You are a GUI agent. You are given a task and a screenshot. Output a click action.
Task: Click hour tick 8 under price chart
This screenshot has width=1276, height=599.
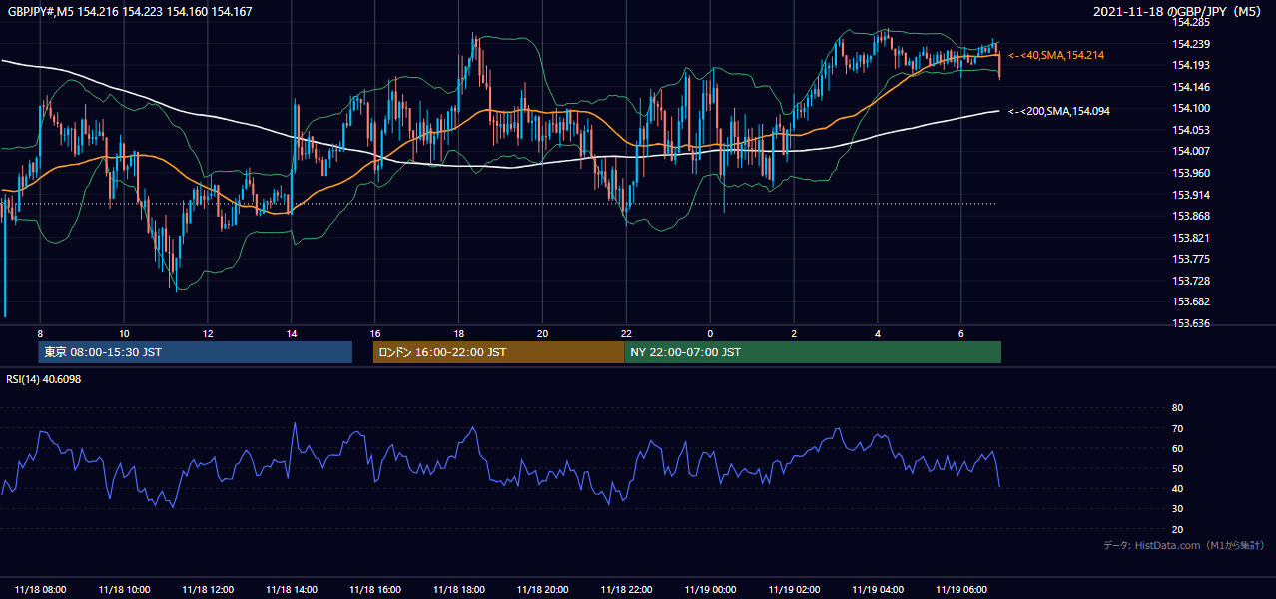tap(40, 333)
